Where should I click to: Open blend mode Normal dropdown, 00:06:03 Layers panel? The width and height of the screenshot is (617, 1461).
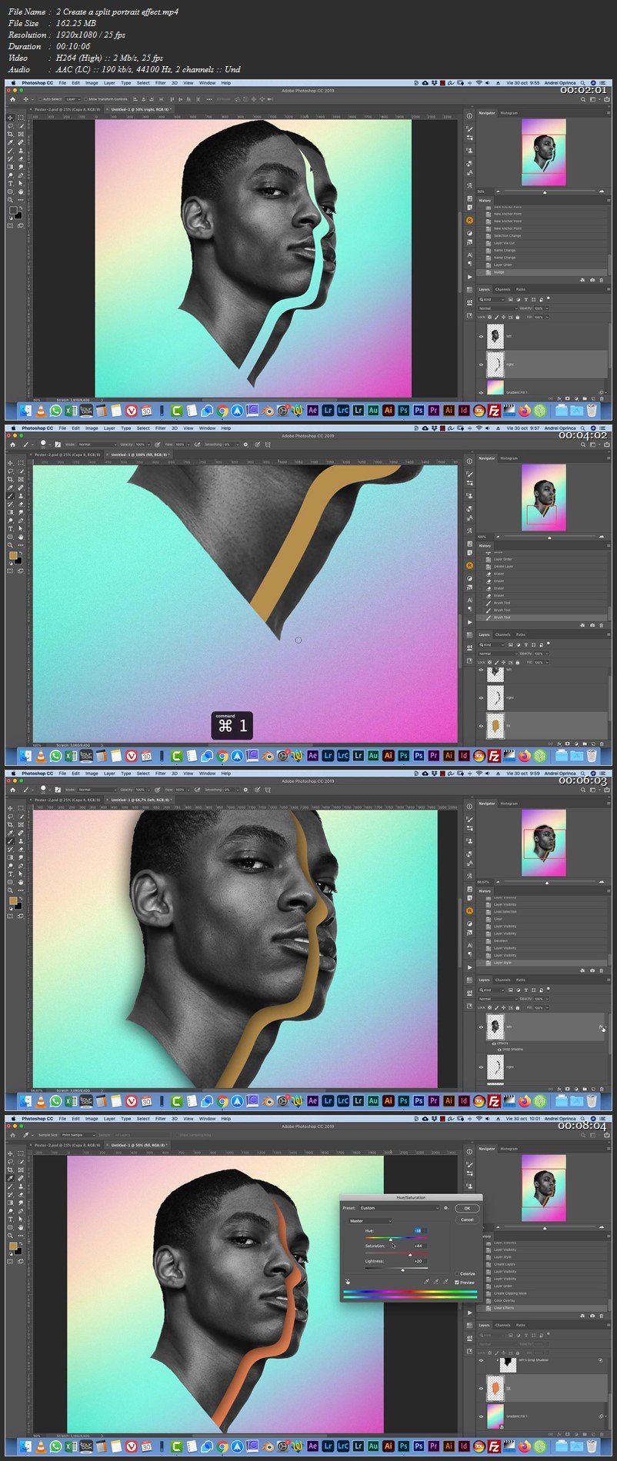point(498,999)
